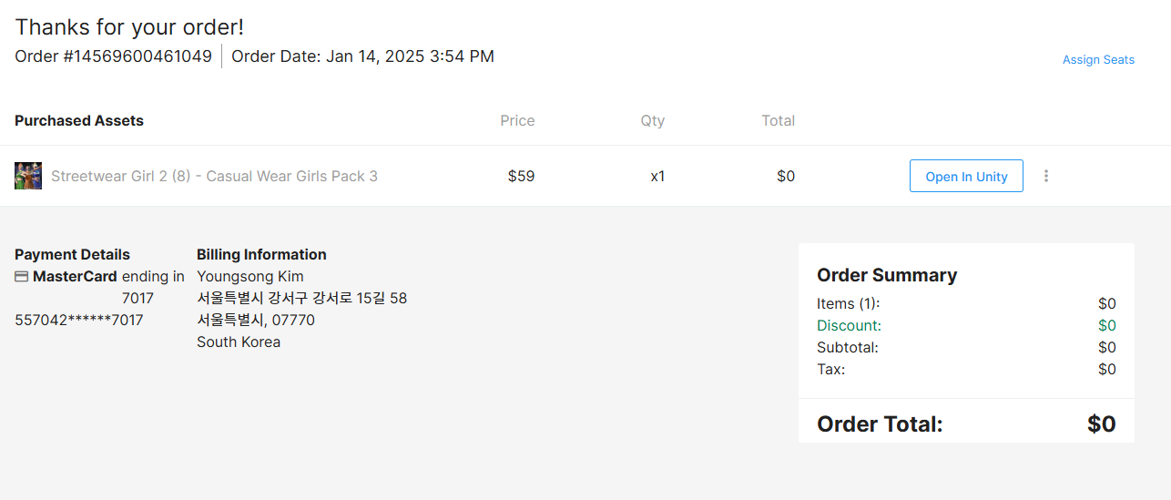Screen dimensions: 1171x500
Task: Open the three-dot more options menu
Action: [1046, 176]
